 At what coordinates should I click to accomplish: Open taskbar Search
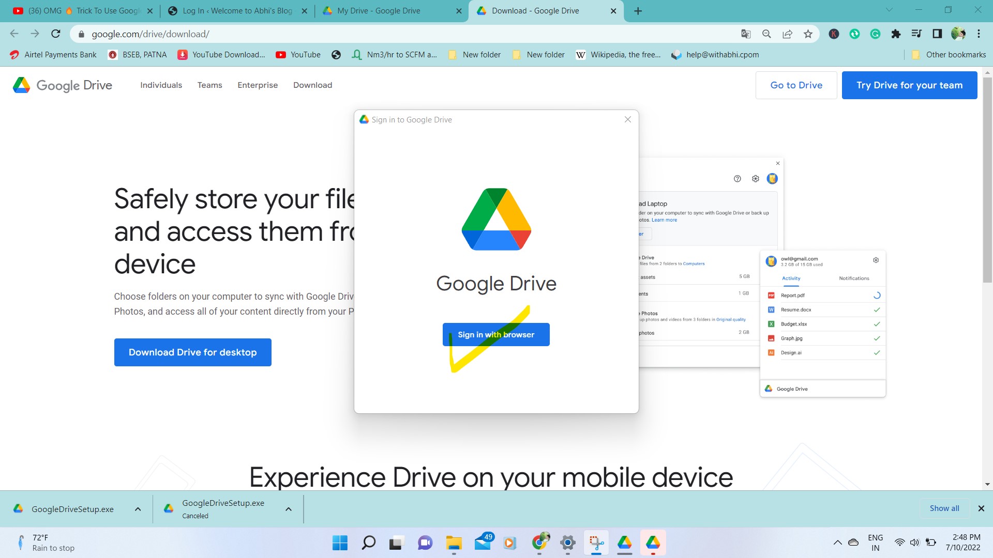pyautogui.click(x=368, y=543)
